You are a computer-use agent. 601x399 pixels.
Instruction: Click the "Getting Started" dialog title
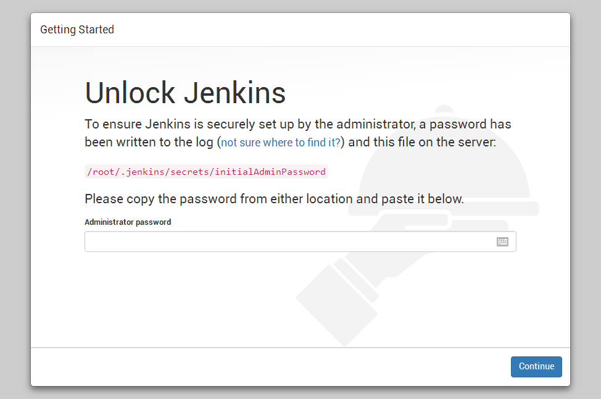point(77,30)
